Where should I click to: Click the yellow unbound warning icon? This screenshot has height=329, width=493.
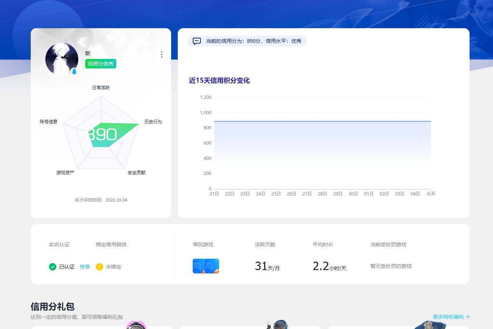99,267
